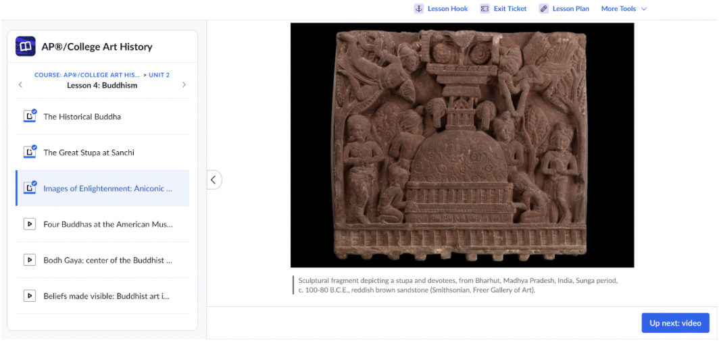
Task: Click video icon beside Beliefs made visible
Action: pyautogui.click(x=30, y=296)
